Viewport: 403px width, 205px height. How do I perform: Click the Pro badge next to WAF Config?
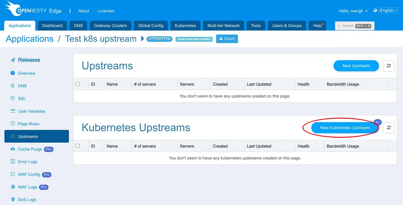(47, 175)
